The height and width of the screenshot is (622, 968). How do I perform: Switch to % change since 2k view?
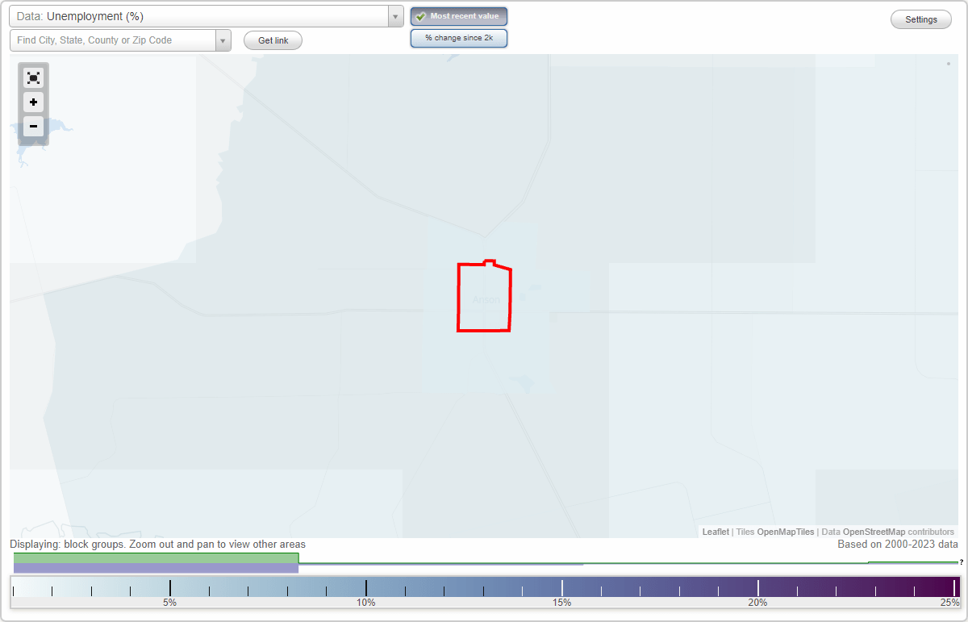coord(458,37)
